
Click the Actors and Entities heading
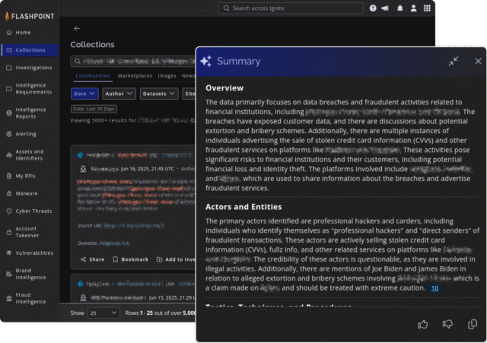[243, 207]
